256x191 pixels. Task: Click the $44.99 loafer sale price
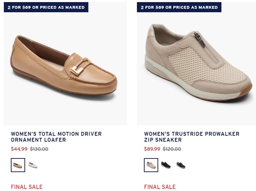pos(19,149)
